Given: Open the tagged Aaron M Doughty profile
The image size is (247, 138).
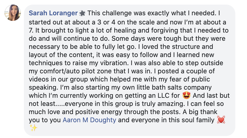Looking at the screenshot, I should (89, 120).
